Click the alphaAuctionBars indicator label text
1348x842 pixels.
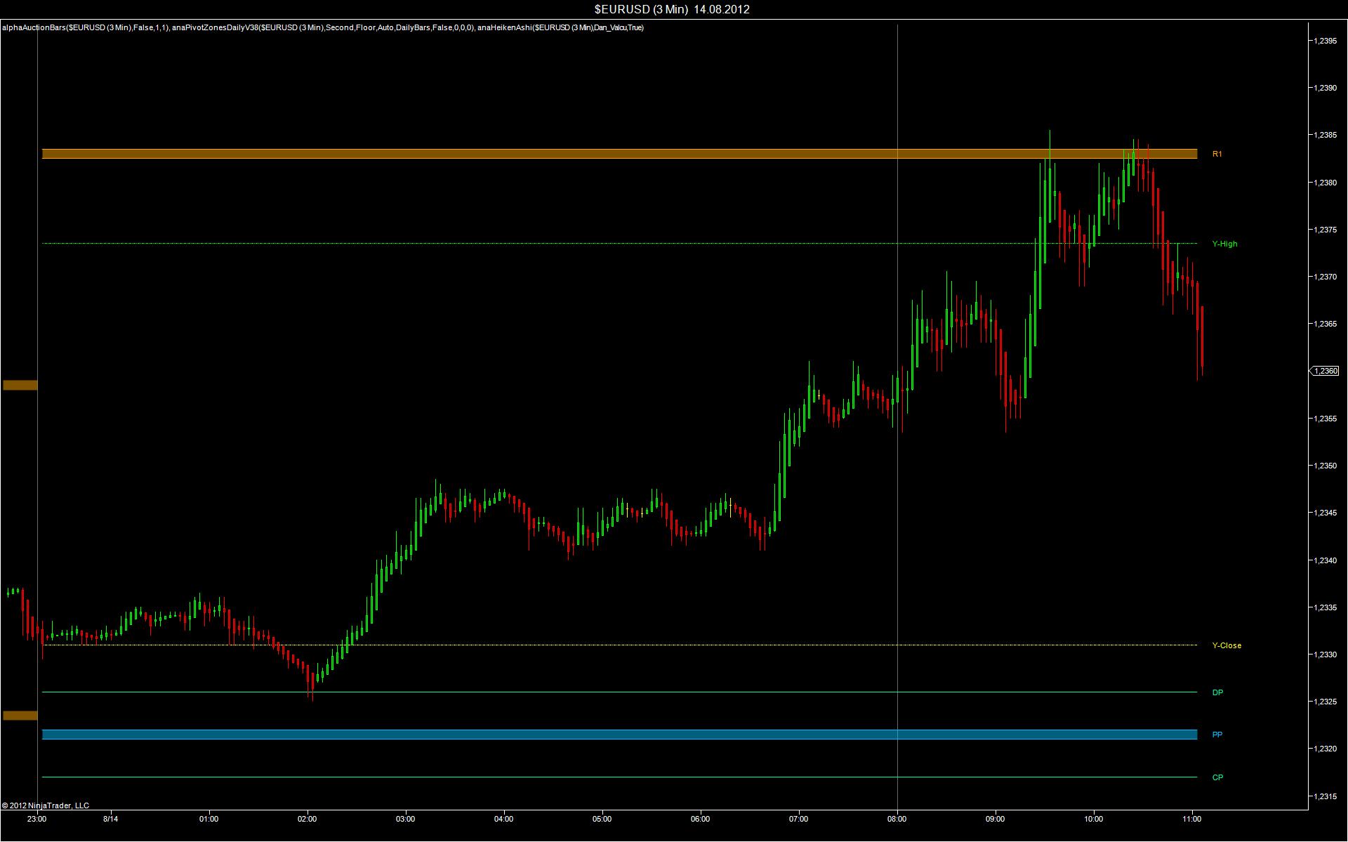(x=85, y=27)
